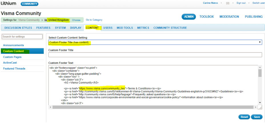The image size is (265, 123).
Task: Click the Visma Community page heading
Action: 21,13
